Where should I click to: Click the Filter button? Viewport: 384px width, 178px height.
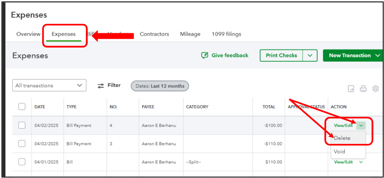pyautogui.click(x=109, y=85)
